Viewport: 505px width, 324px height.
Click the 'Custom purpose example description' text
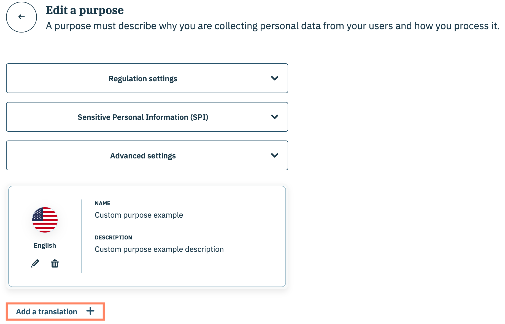click(159, 249)
